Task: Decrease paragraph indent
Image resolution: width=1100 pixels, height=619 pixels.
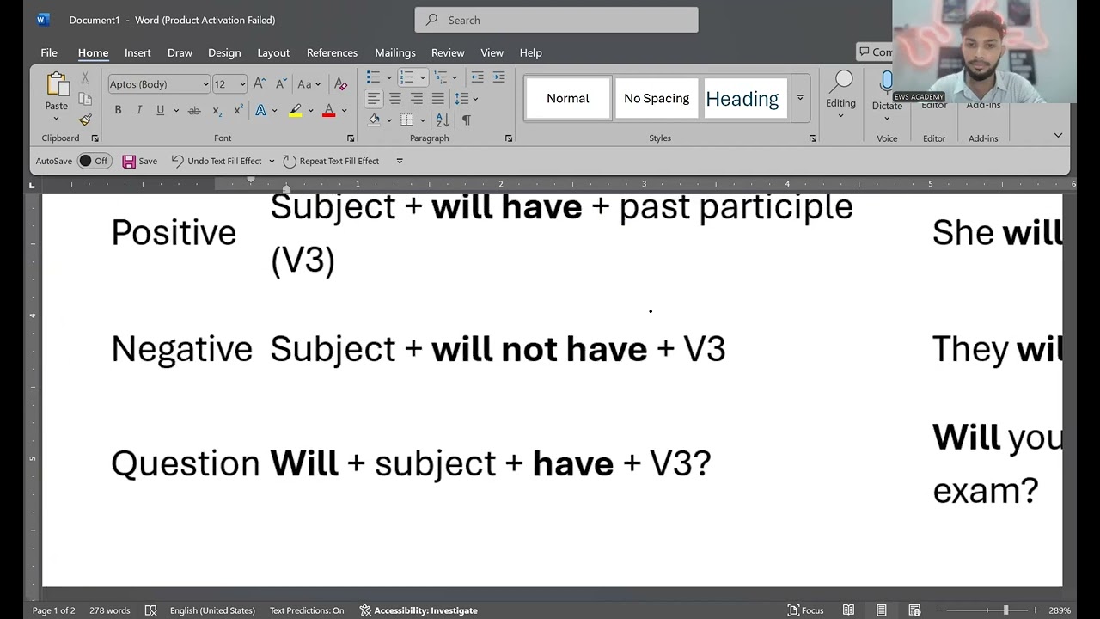Action: point(477,77)
